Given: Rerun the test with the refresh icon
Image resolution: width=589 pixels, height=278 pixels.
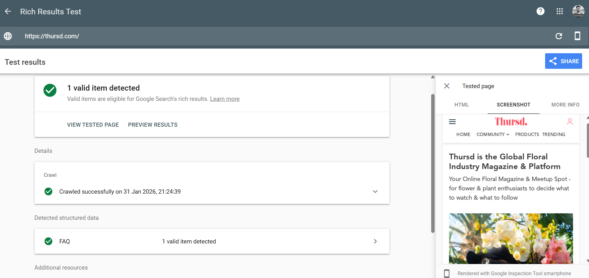Looking at the screenshot, I should tap(559, 36).
